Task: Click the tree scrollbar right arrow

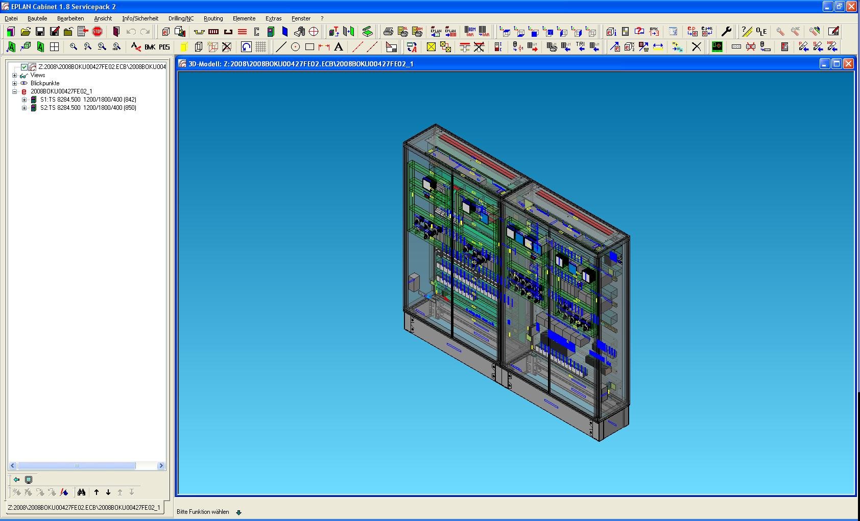Action: [x=161, y=466]
